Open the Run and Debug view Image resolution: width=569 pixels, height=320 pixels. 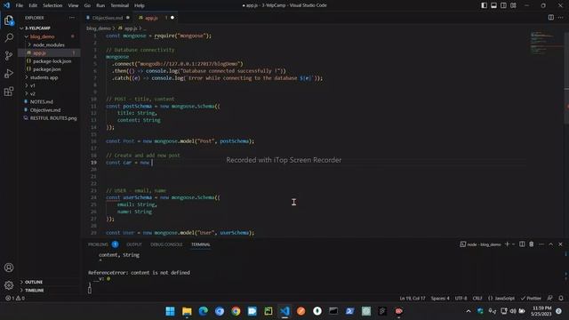9,73
